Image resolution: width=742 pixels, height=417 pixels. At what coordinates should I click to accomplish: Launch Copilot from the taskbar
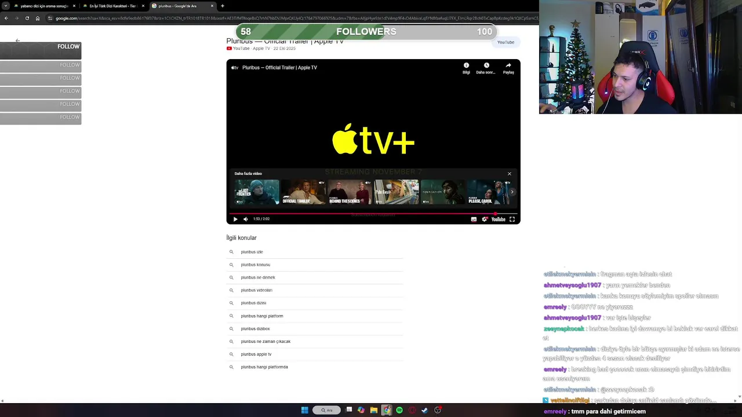click(361, 410)
